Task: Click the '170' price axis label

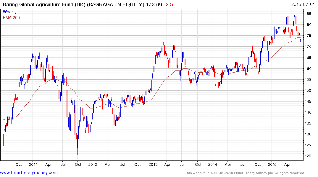Action: (x=308, y=47)
